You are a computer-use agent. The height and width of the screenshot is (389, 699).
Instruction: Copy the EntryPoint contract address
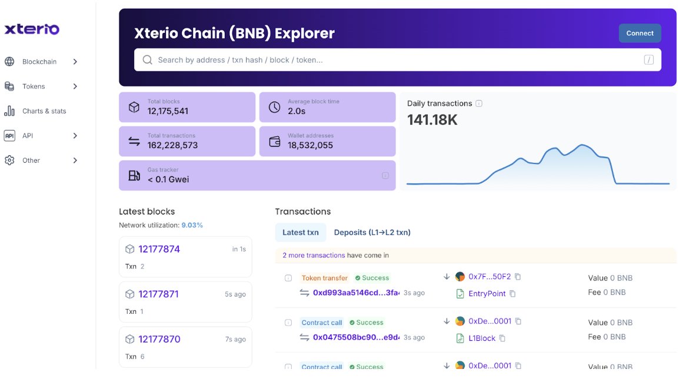pos(512,293)
